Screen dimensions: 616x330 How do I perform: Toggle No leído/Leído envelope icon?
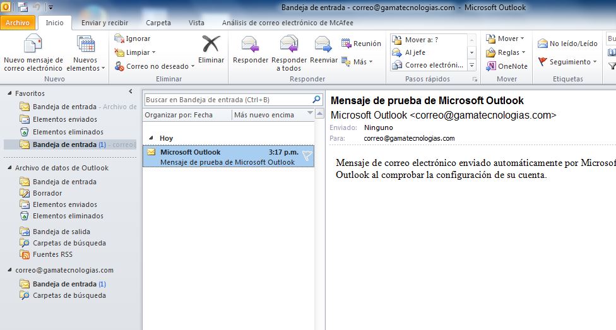coord(543,43)
